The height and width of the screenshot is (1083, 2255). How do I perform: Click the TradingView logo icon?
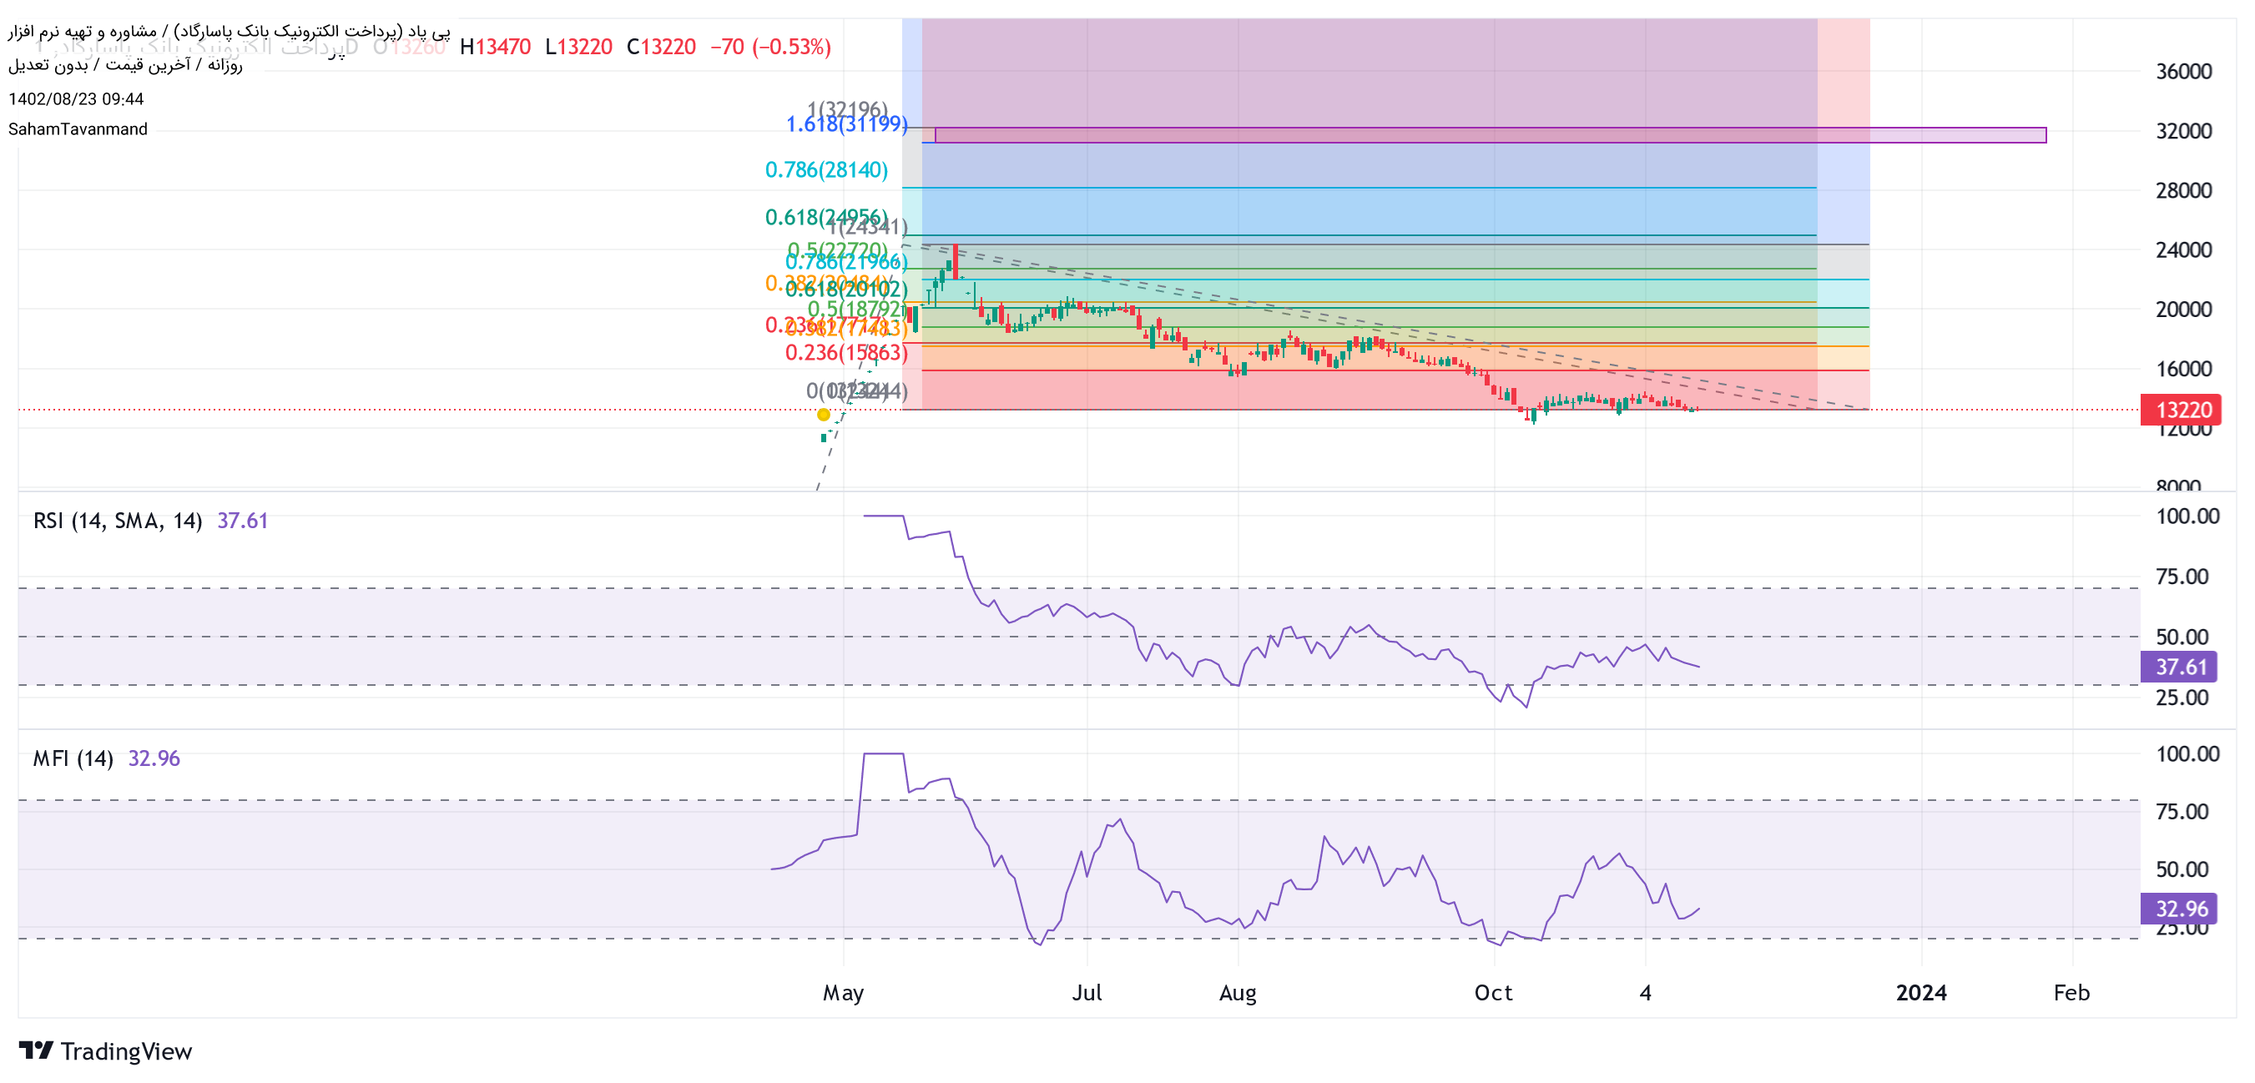(x=36, y=1050)
